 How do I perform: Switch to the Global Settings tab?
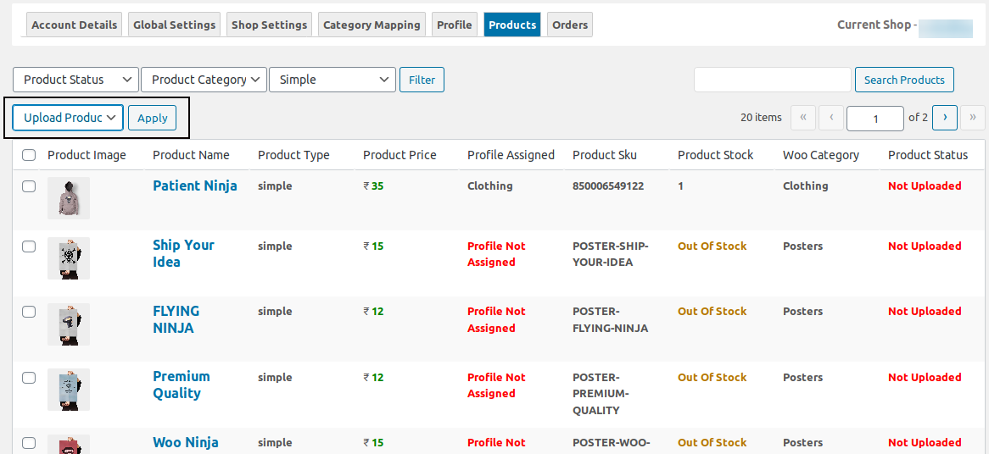(x=174, y=25)
